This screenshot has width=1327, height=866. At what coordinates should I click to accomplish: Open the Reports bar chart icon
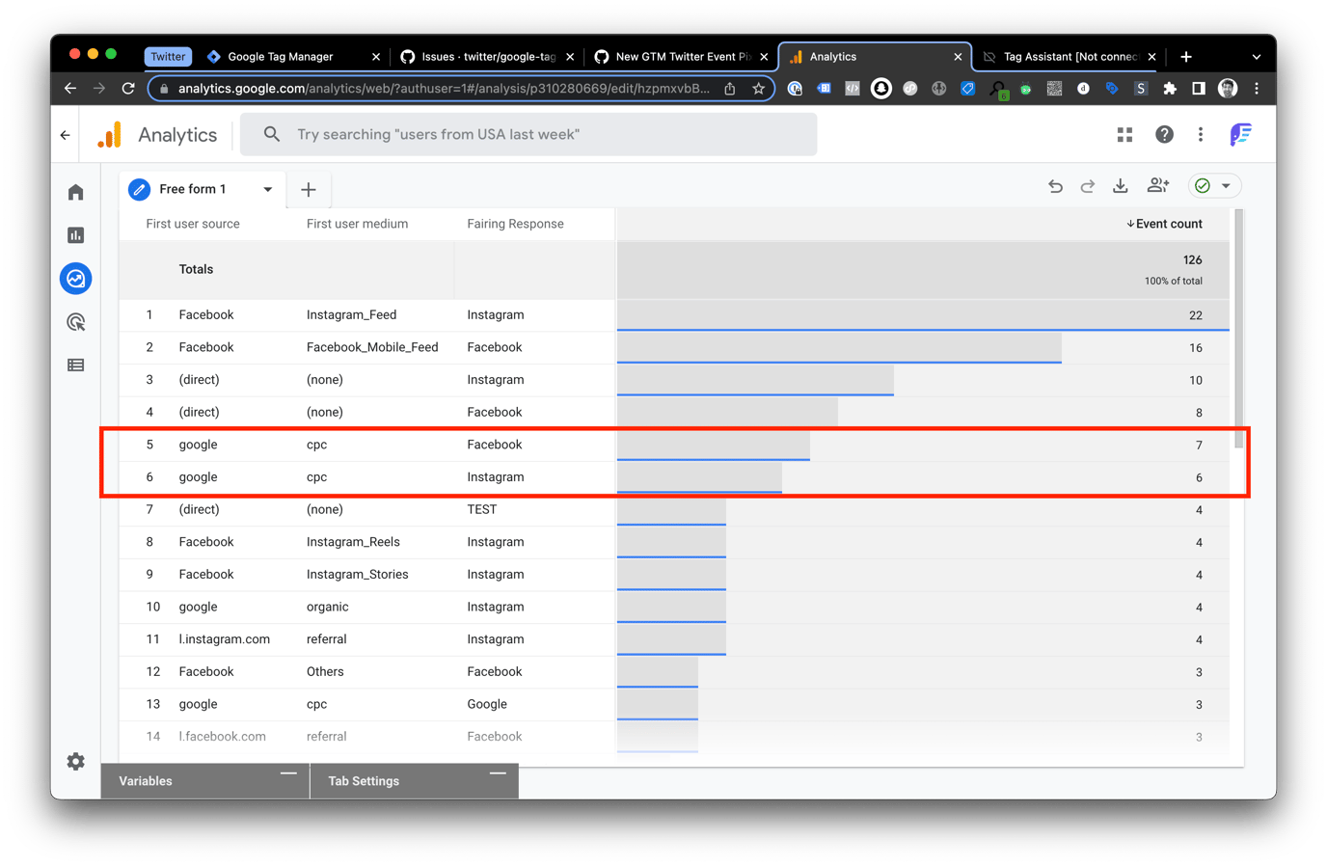[x=76, y=235]
